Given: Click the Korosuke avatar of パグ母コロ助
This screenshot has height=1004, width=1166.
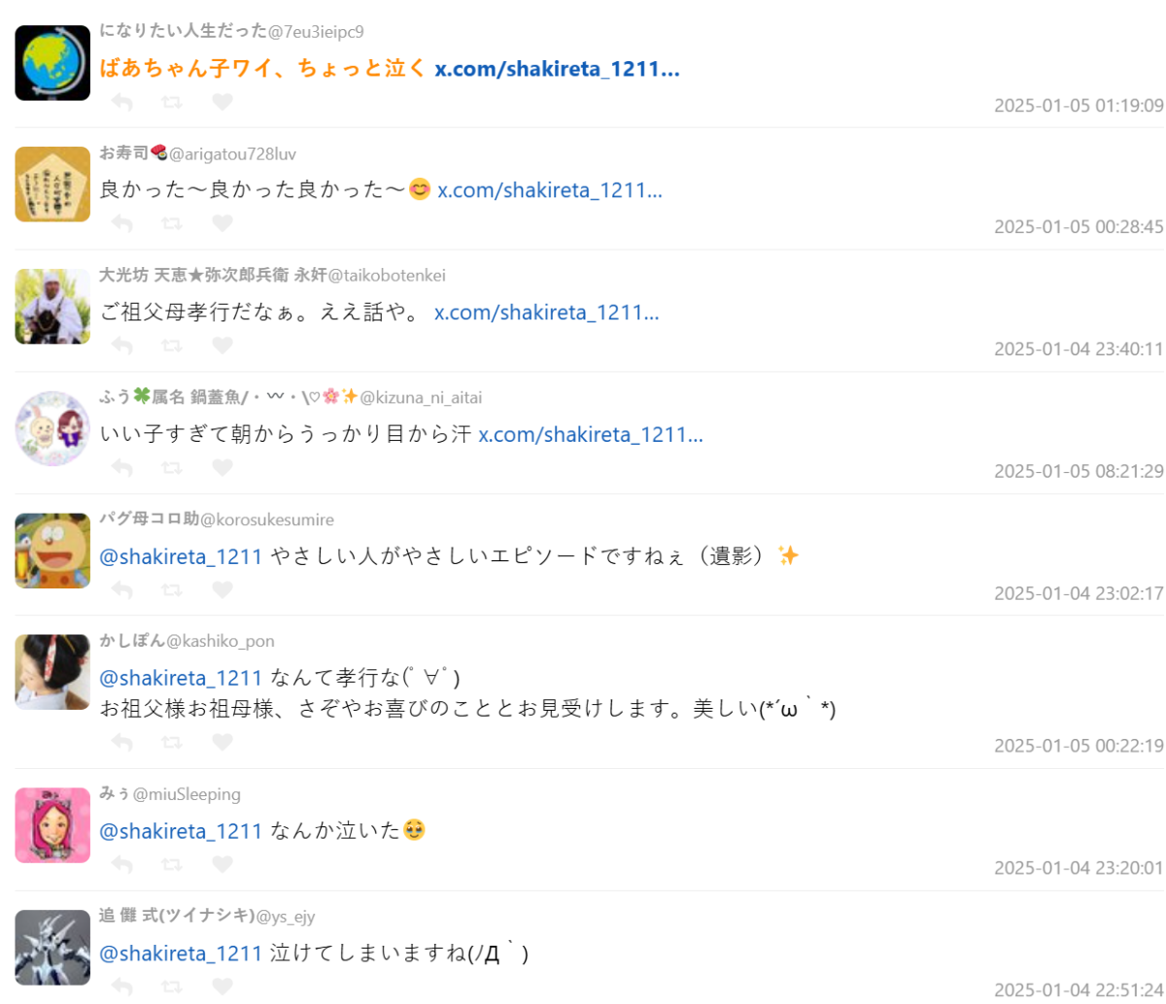Looking at the screenshot, I should point(52,550).
